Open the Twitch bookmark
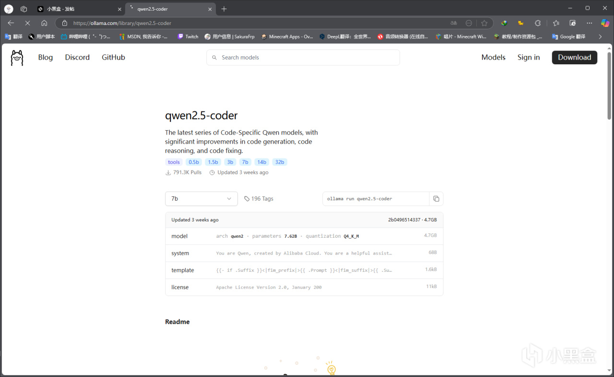Viewport: 614px width, 377px height. (x=188, y=36)
